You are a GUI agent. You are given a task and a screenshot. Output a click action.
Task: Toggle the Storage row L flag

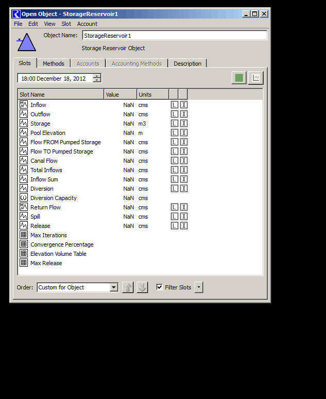click(x=174, y=123)
